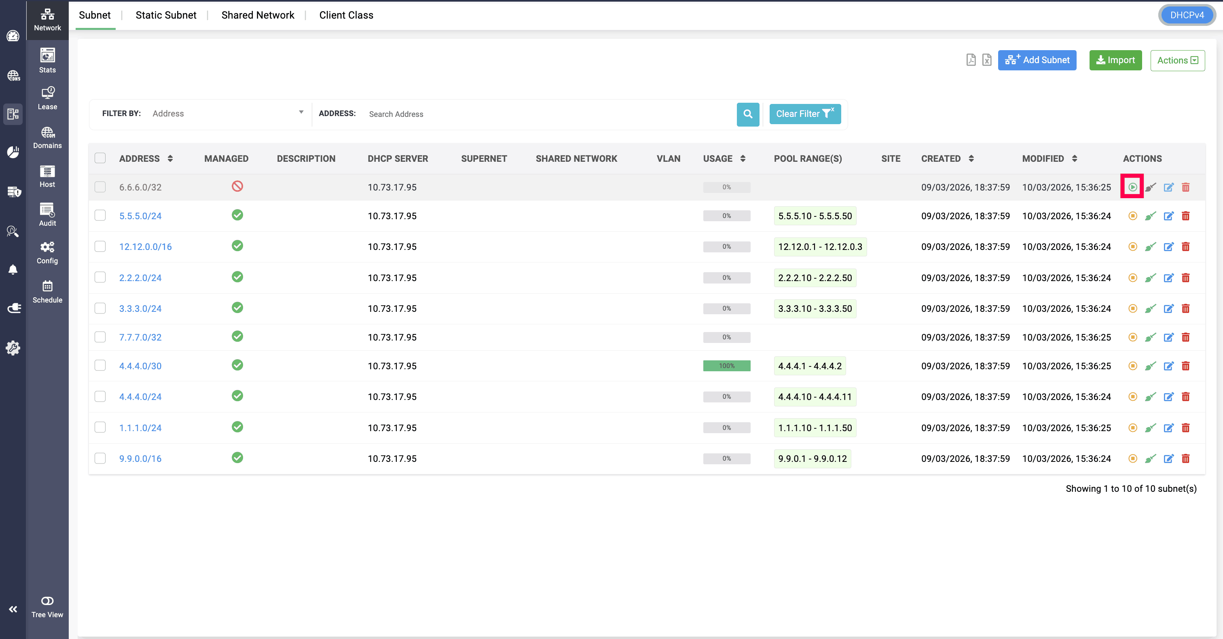
Task: Expand the Filter By Address dropdown
Action: [228, 114]
